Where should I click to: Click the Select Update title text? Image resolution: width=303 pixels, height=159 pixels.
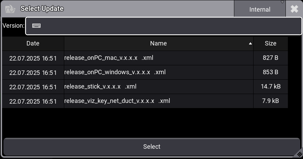(42, 9)
